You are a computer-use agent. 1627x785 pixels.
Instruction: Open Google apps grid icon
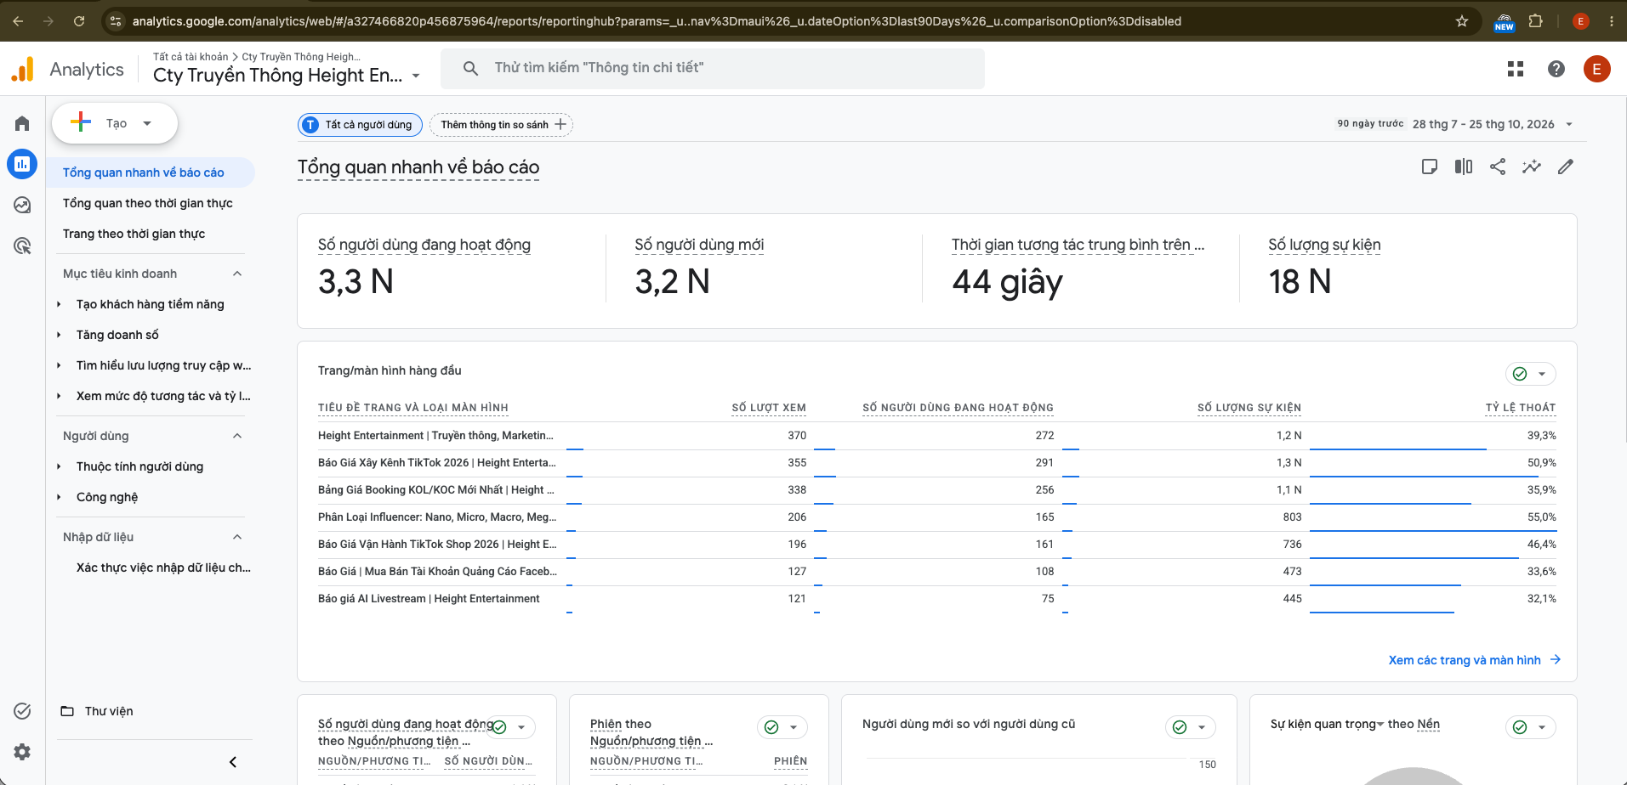click(x=1516, y=69)
